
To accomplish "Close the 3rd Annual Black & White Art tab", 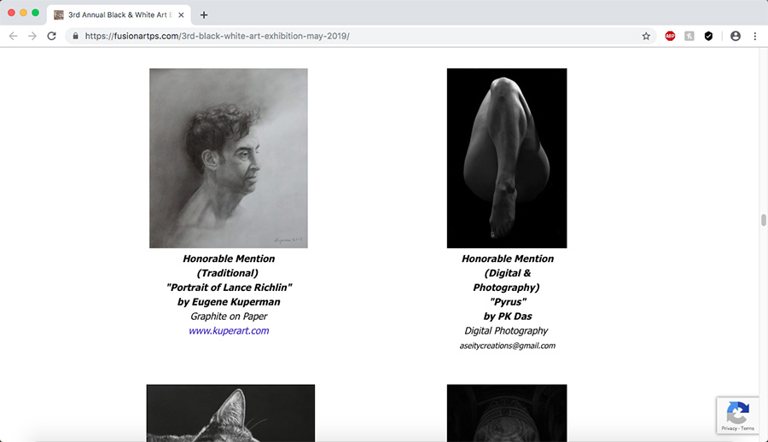I will [181, 15].
